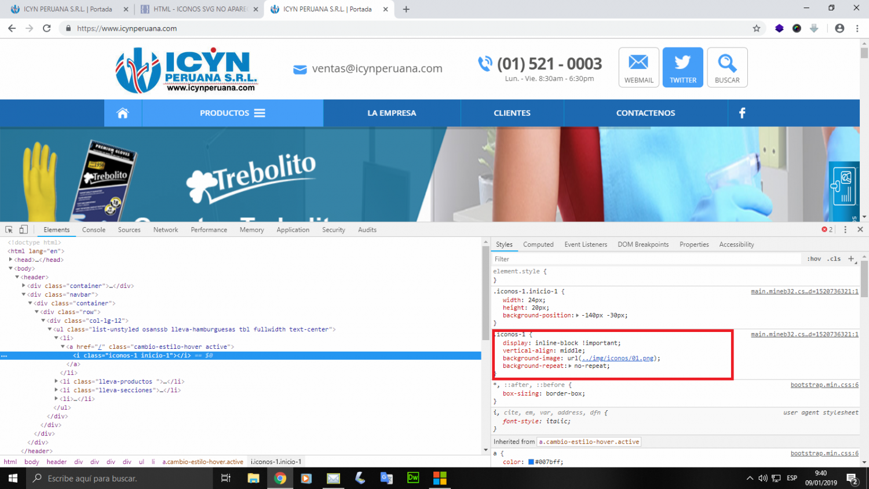This screenshot has height=489, width=869.
Task: Expand the head element node
Action: point(10,260)
